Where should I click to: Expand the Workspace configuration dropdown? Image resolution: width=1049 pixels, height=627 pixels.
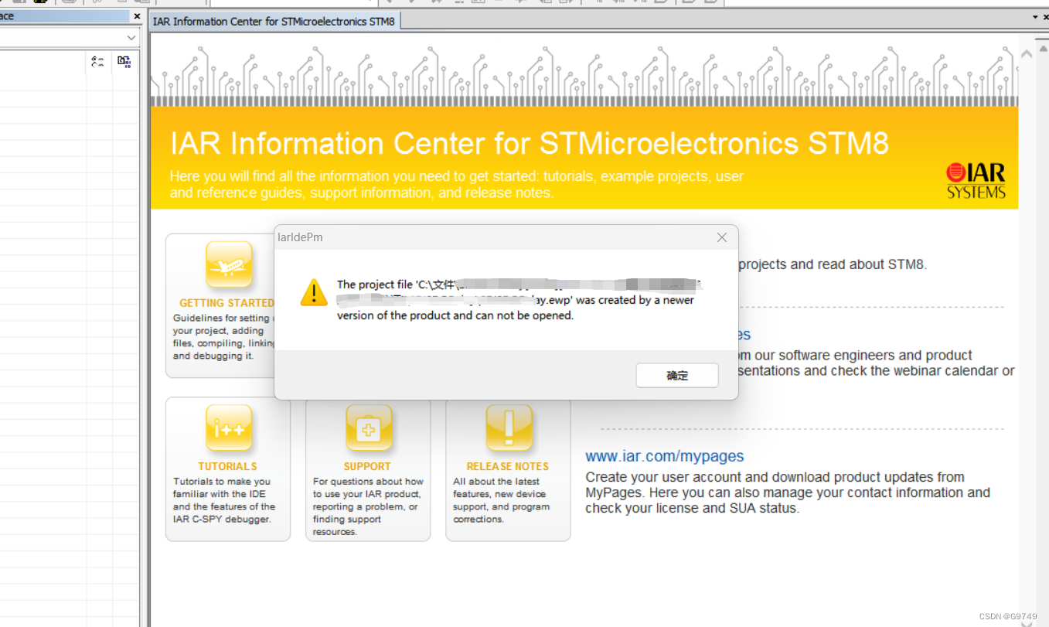click(x=131, y=38)
